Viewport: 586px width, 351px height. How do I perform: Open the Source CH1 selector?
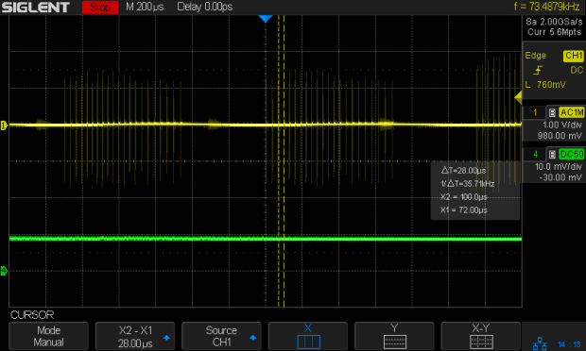click(221, 336)
